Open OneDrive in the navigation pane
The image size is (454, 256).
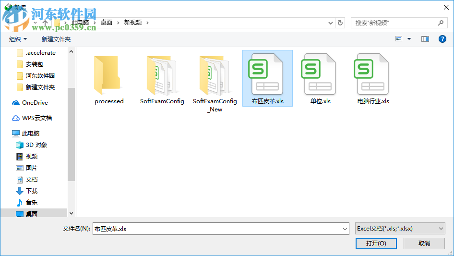click(30, 103)
